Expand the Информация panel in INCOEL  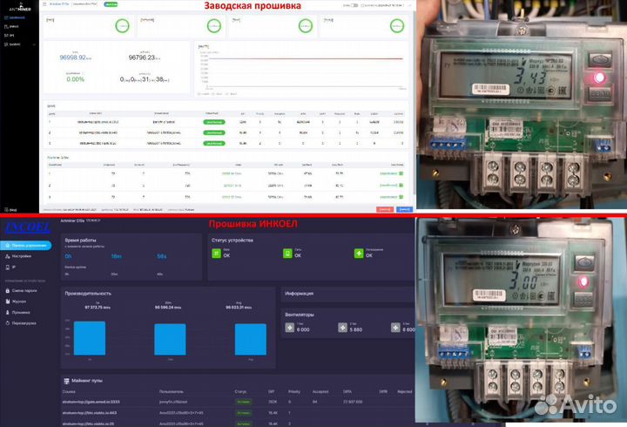[347, 294]
